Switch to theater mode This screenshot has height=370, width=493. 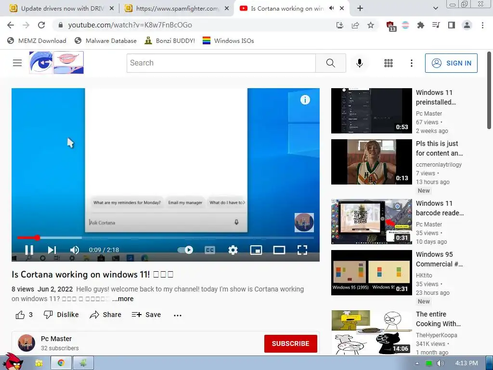click(x=279, y=250)
